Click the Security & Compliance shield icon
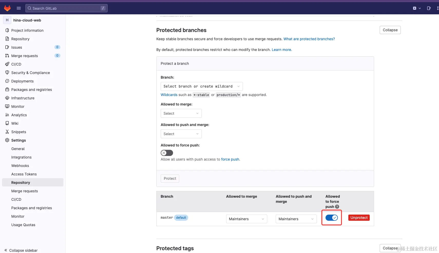 pos(7,72)
